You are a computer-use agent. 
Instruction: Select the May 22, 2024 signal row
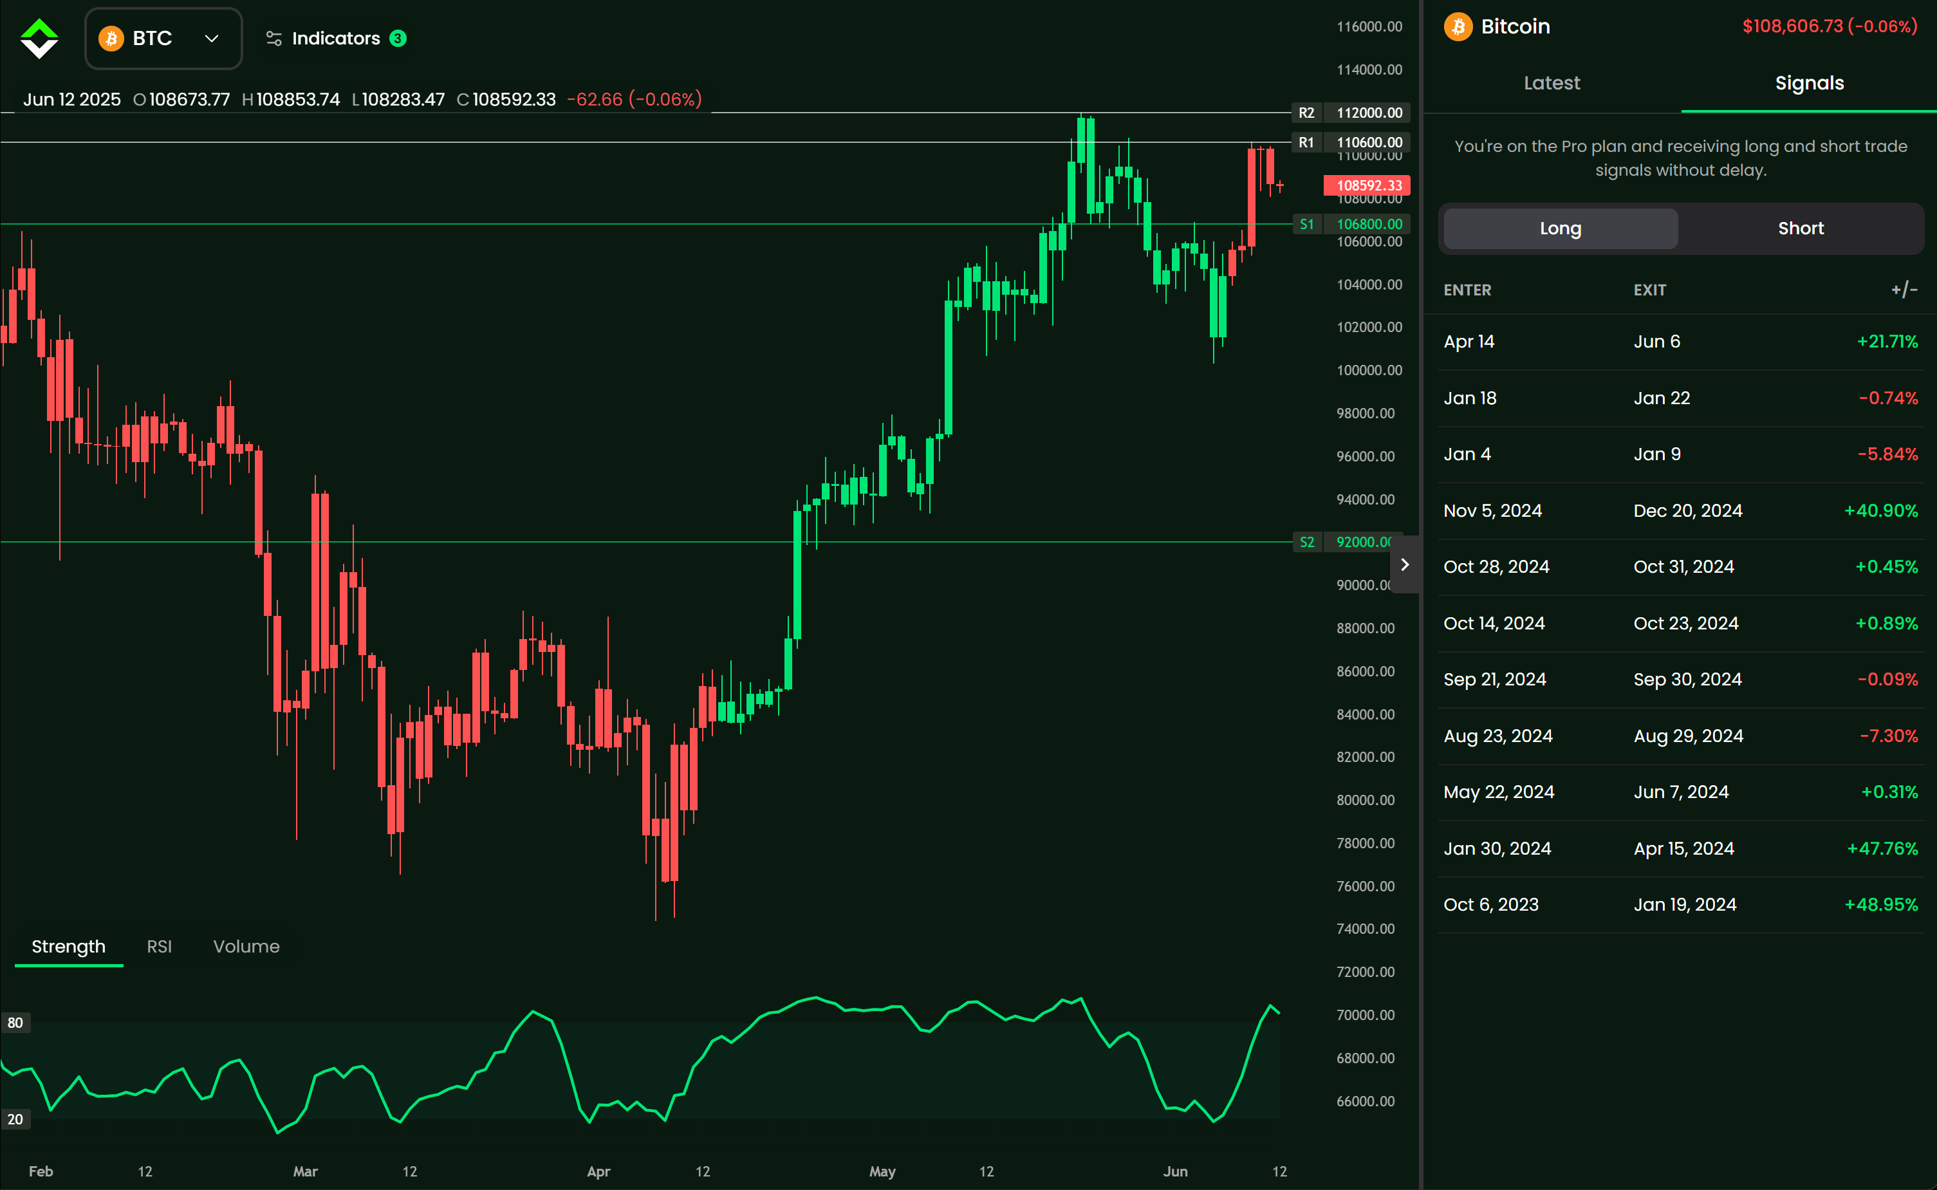[x=1680, y=792]
